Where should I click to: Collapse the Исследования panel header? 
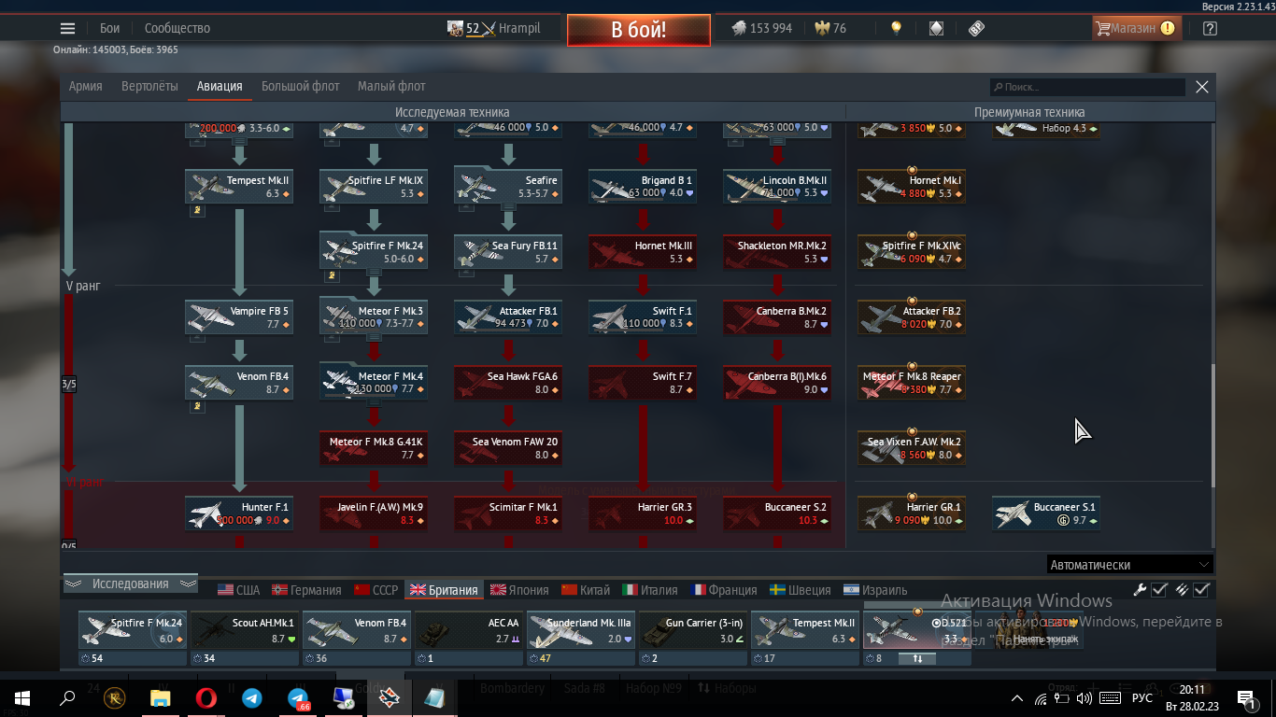tap(131, 584)
